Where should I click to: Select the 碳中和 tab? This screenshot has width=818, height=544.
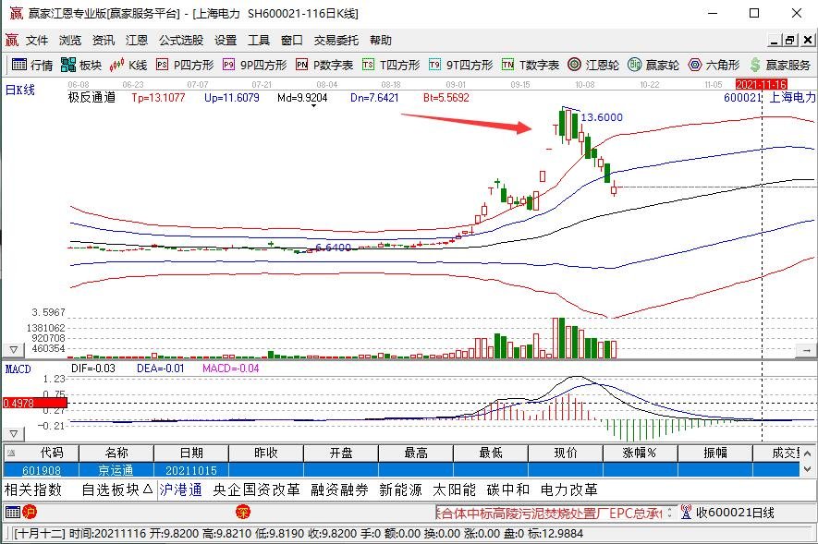[508, 490]
